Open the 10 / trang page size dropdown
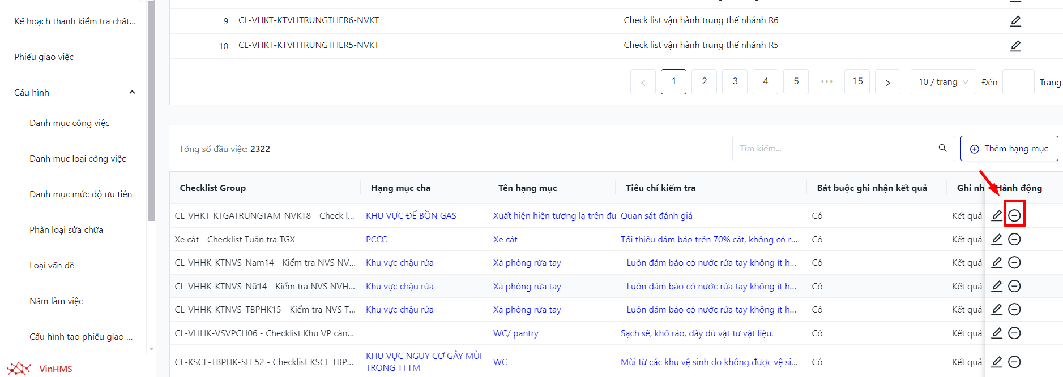 pos(943,82)
